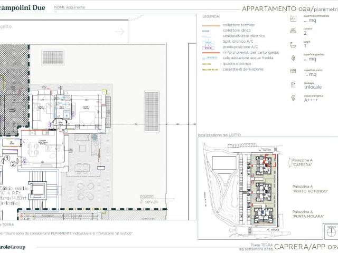Click the 'APPARTAMENTO 02a/planimetria' title
The image size is (338, 253).
(290, 9)
